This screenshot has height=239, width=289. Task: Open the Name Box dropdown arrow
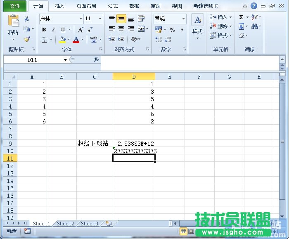point(65,59)
